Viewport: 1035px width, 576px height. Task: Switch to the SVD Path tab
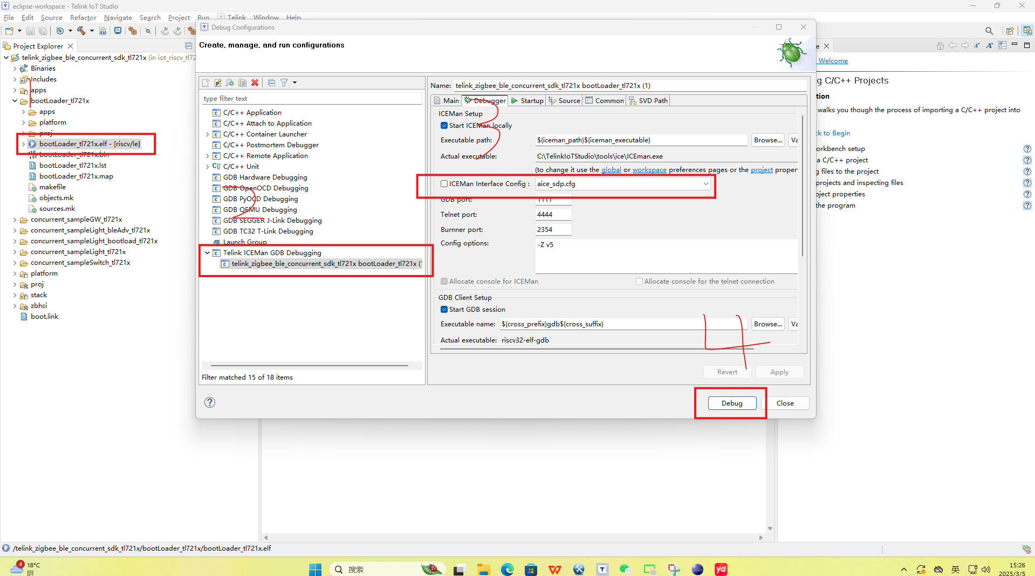[x=648, y=101]
